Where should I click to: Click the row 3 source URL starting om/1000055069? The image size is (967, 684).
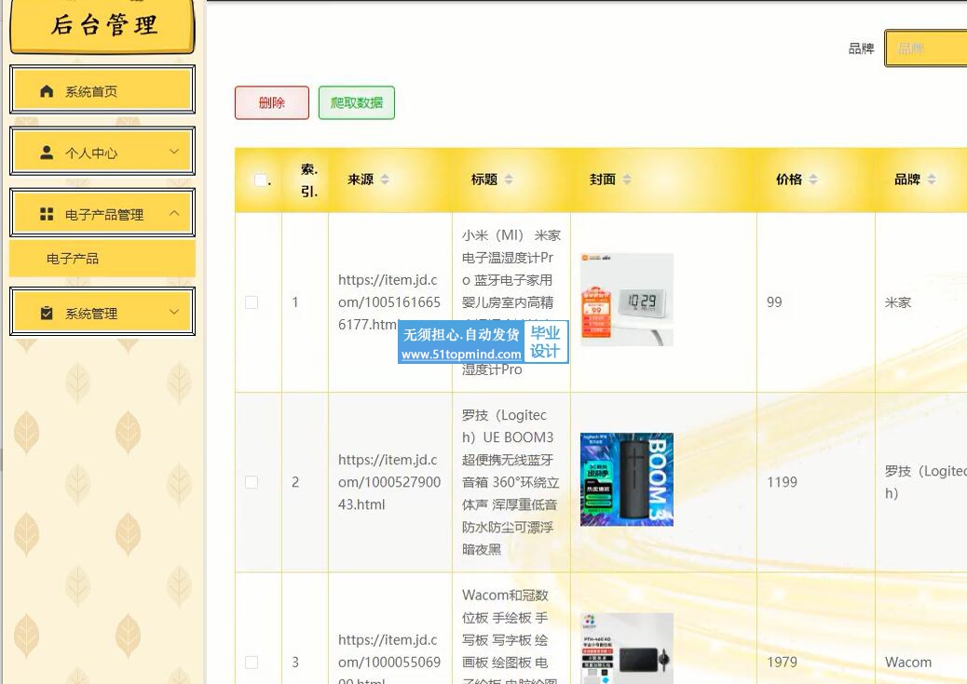click(389, 661)
